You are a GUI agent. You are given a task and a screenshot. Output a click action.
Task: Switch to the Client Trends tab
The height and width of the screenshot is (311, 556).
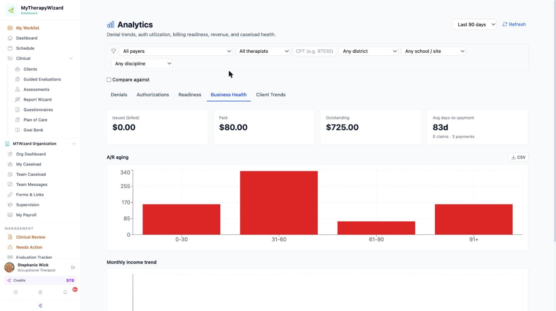[271, 95]
